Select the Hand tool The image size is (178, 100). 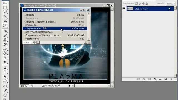(x=5, y=95)
